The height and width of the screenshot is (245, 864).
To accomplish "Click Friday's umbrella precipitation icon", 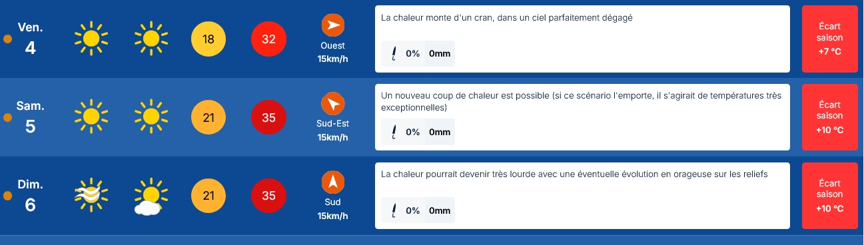I will click(x=394, y=54).
